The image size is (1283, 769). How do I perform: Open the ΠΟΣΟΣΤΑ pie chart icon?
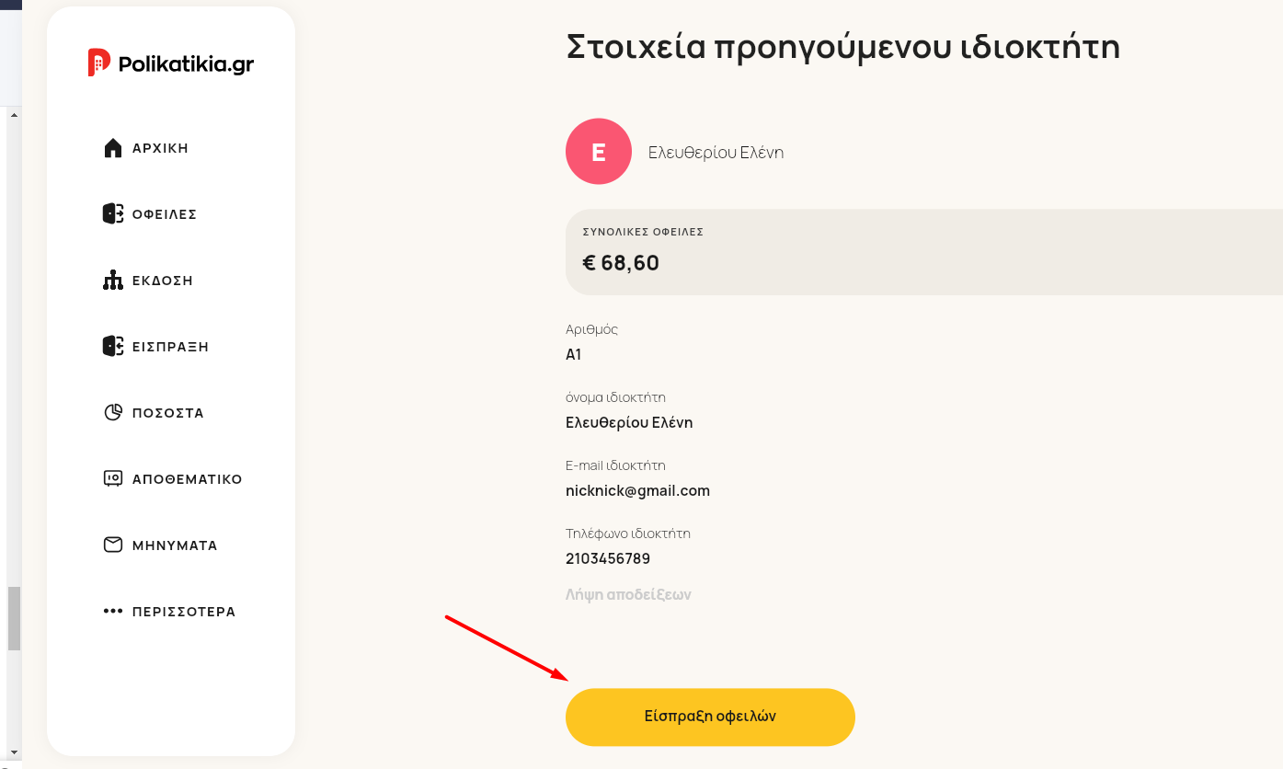113,413
